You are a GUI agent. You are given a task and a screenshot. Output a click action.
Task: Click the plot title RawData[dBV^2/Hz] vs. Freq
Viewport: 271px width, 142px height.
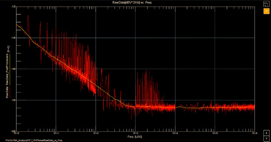click(132, 3)
